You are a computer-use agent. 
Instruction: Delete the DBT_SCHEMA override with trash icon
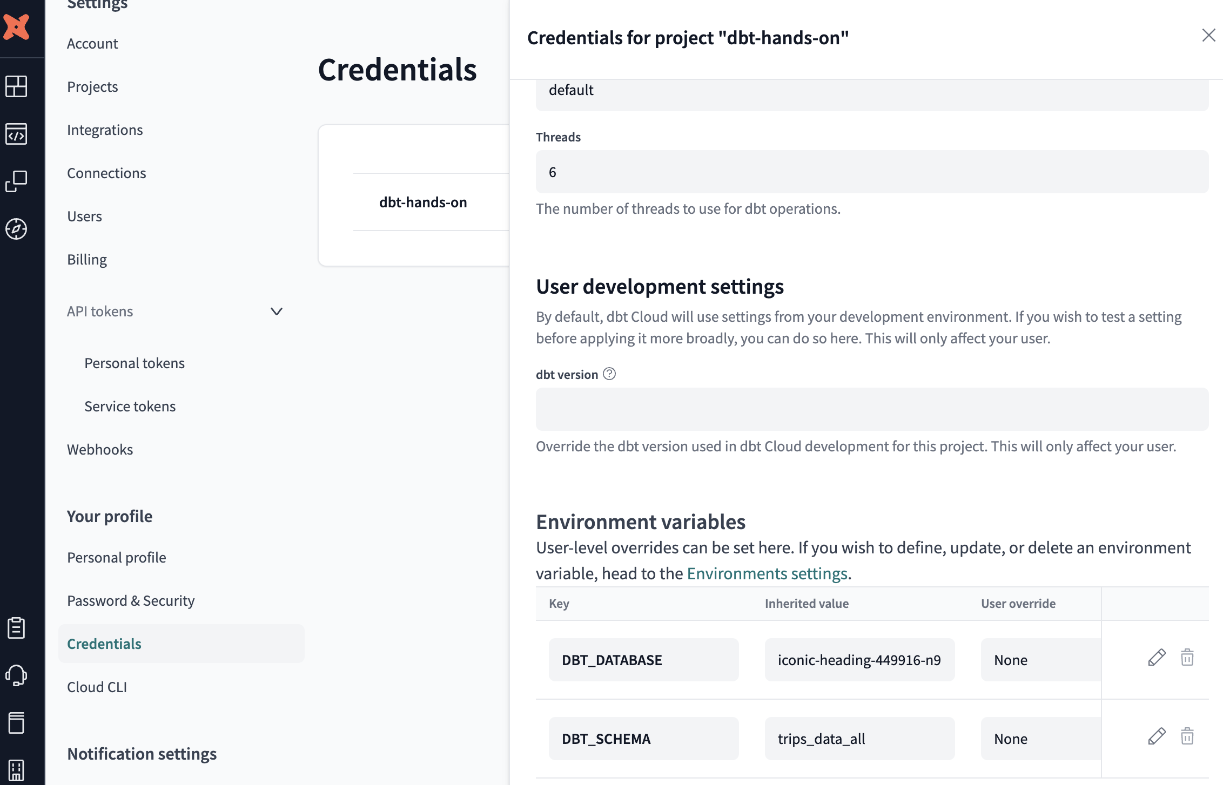(x=1187, y=736)
